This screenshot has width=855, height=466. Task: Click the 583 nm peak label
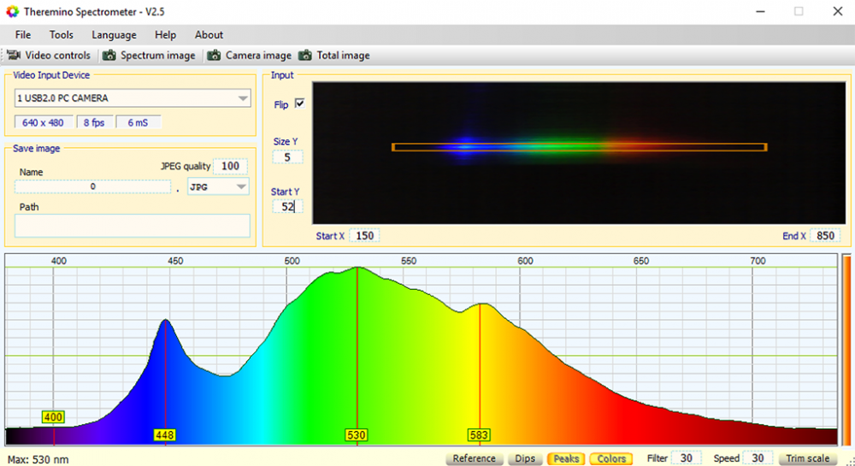(x=479, y=435)
